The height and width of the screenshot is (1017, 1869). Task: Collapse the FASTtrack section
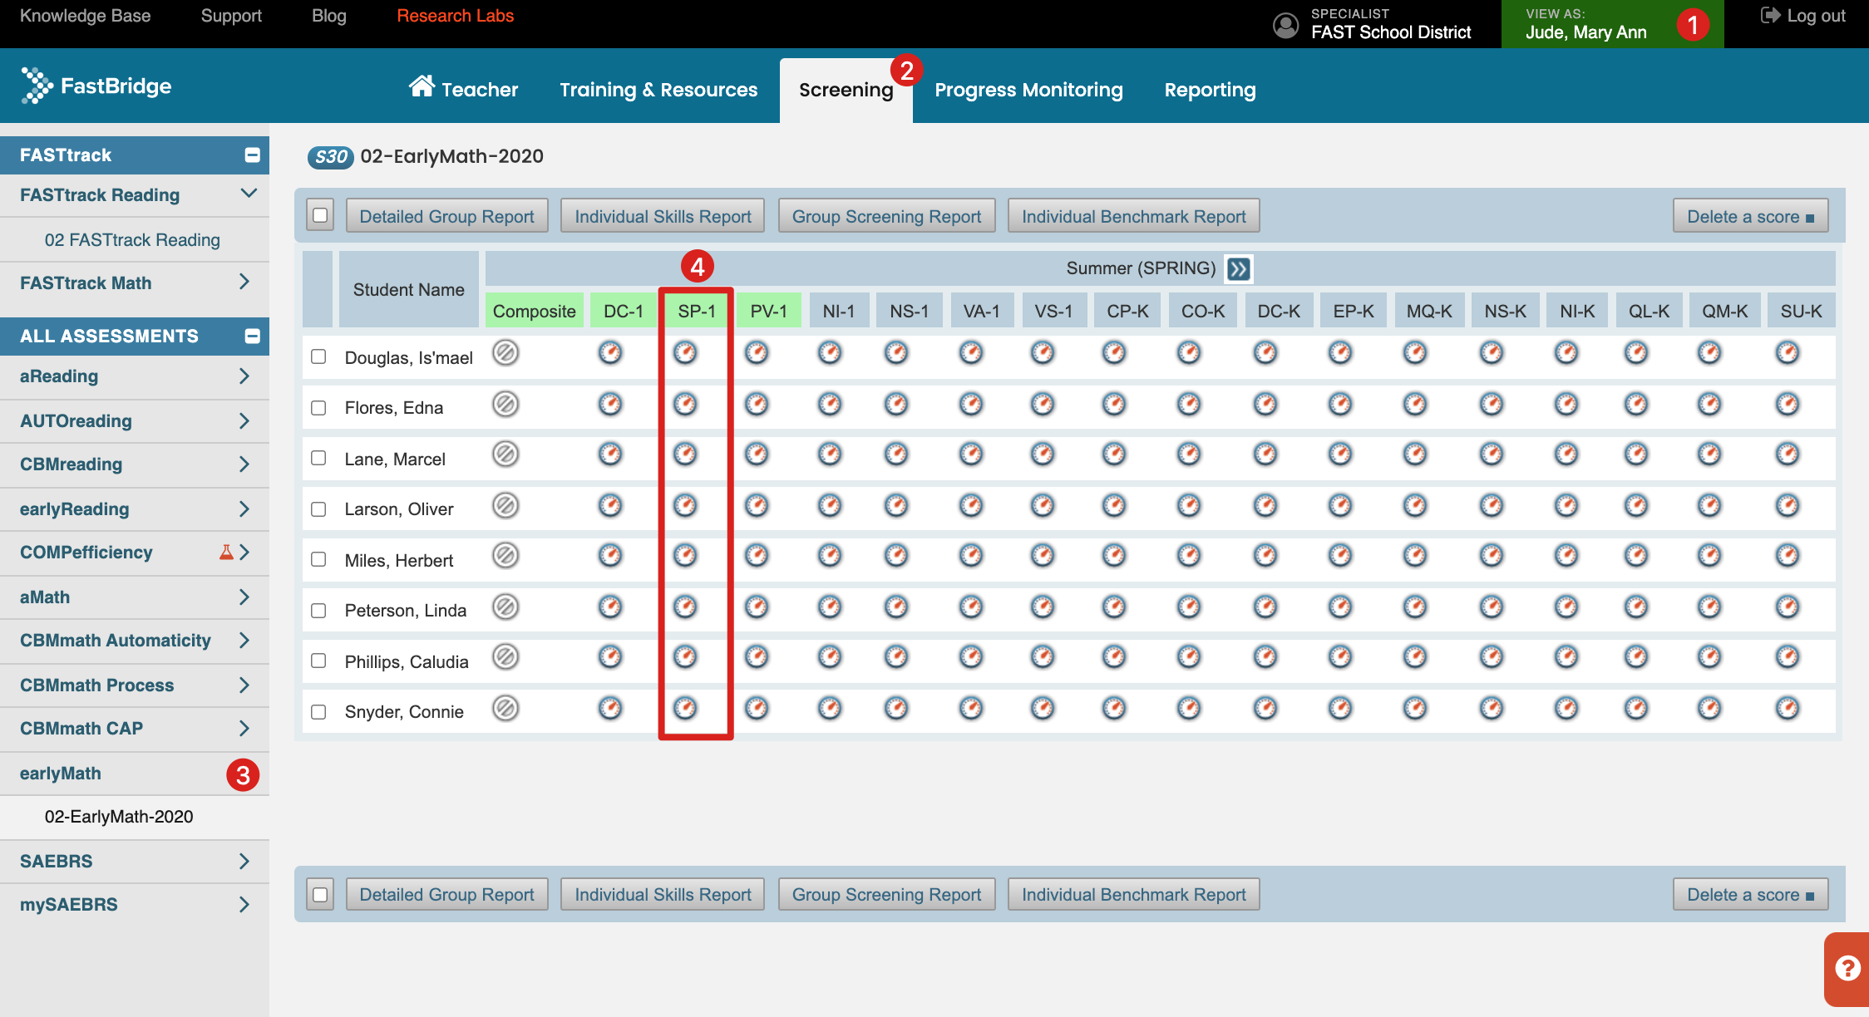pos(253,155)
